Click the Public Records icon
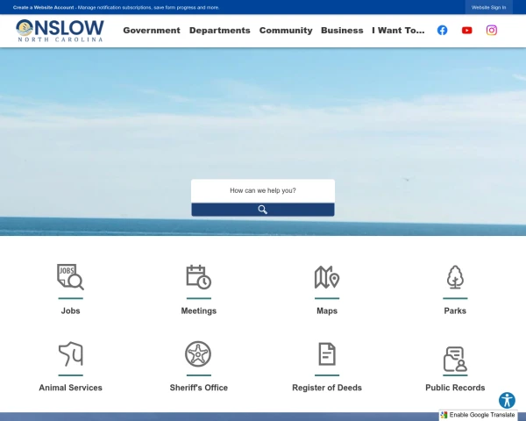526x421 pixels. pyautogui.click(x=455, y=360)
